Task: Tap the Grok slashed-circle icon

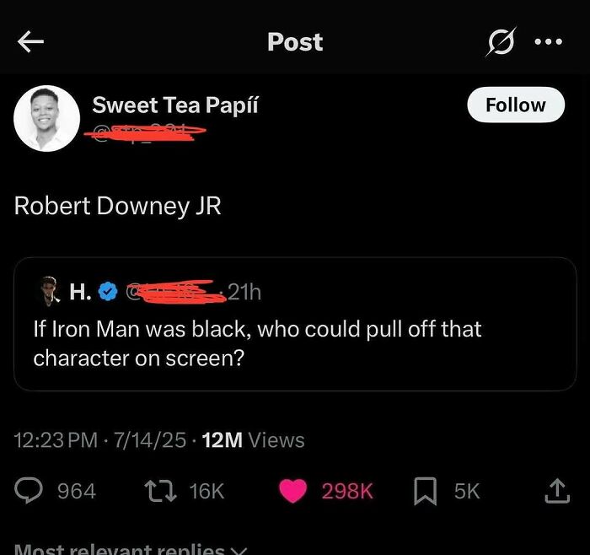Action: coord(501,42)
